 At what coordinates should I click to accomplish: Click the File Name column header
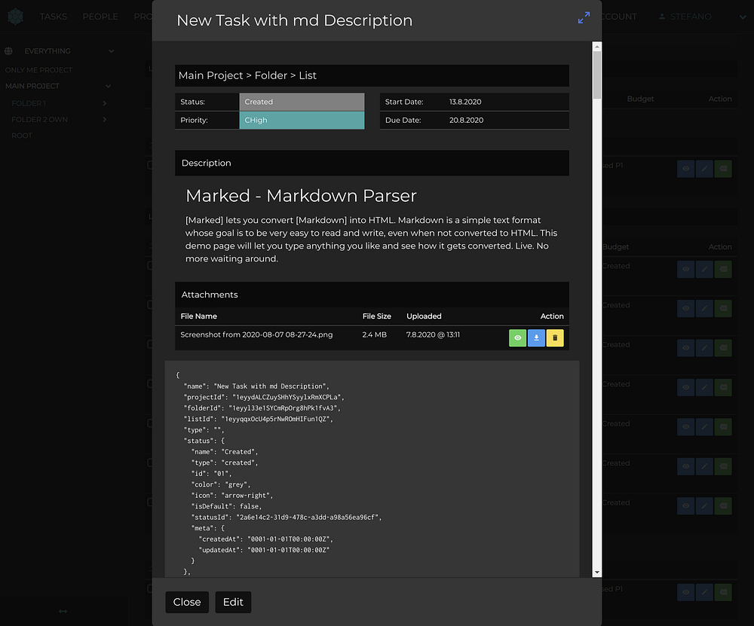(x=198, y=316)
